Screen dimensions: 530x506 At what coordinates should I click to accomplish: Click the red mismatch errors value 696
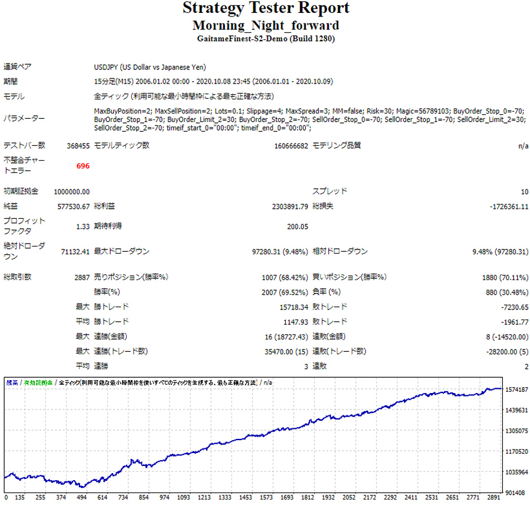pos(83,166)
